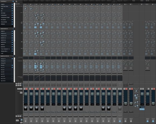Click the Talk button for talkback
Image resolution: width=156 pixels, height=124 pixels.
(17, 121)
